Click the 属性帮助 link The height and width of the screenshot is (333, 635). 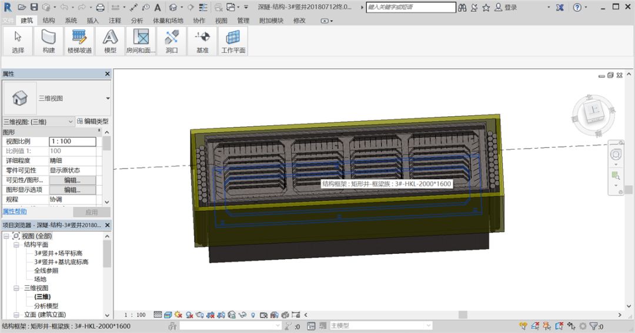[15, 211]
